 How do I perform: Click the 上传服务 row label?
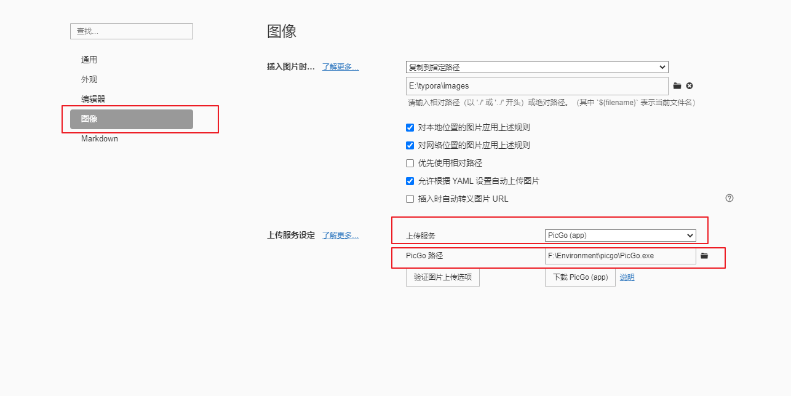click(x=421, y=236)
